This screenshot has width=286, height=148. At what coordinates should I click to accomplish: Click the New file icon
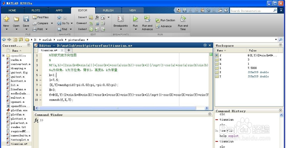6,19
